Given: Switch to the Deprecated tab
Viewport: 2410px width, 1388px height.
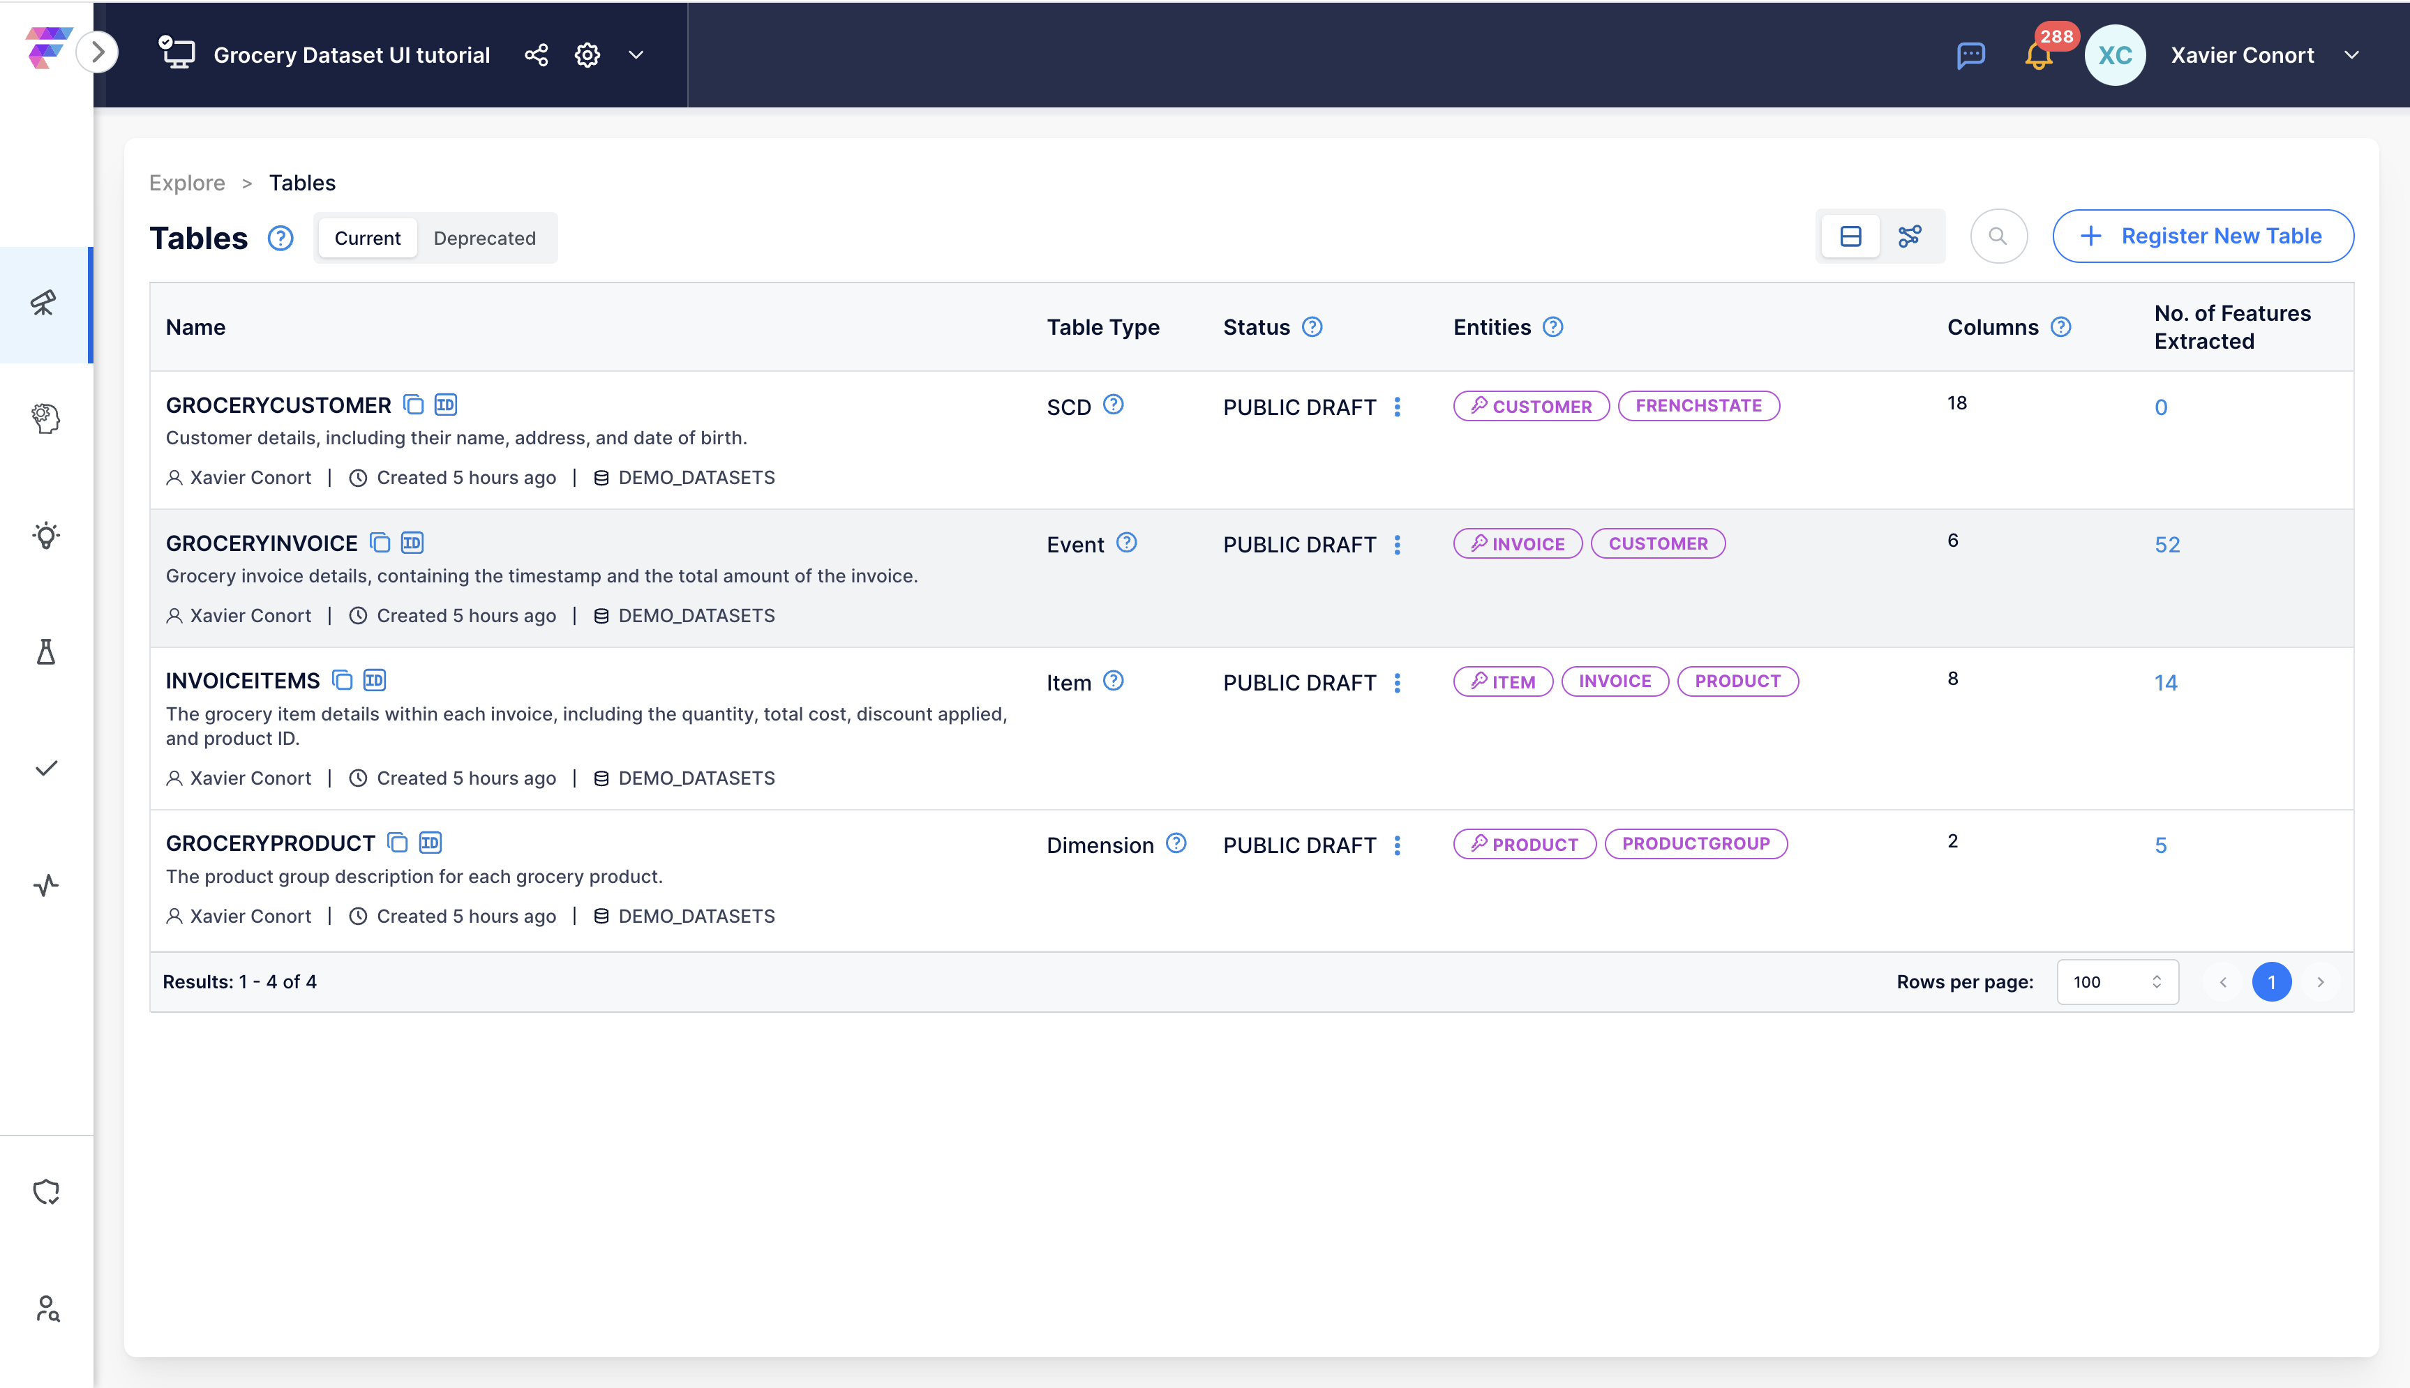Looking at the screenshot, I should click(484, 239).
